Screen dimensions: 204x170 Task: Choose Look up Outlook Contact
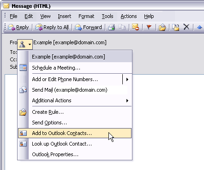pos(75,144)
